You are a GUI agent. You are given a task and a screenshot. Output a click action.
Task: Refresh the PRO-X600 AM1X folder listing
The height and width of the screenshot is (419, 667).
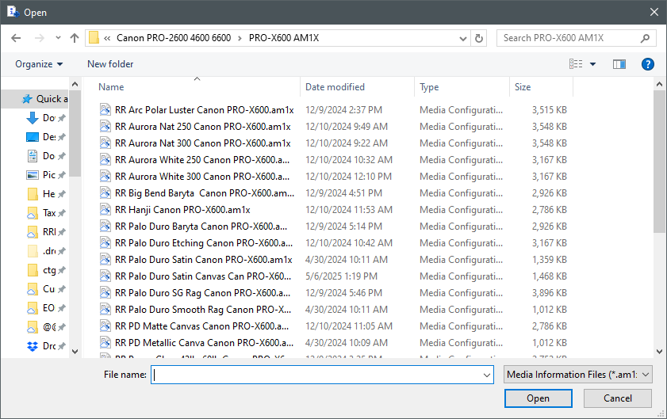[x=479, y=38]
